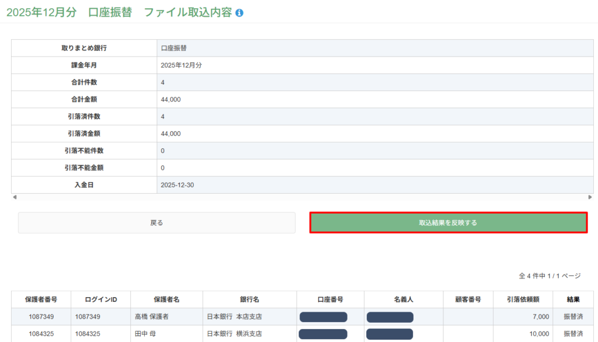
Task: Click the 保護者名 column header
Action: point(166,299)
